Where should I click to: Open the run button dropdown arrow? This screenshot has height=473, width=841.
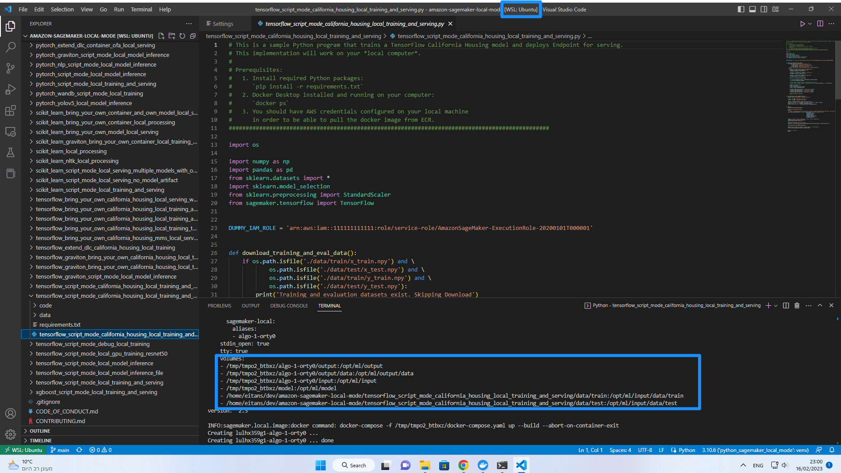(x=810, y=24)
